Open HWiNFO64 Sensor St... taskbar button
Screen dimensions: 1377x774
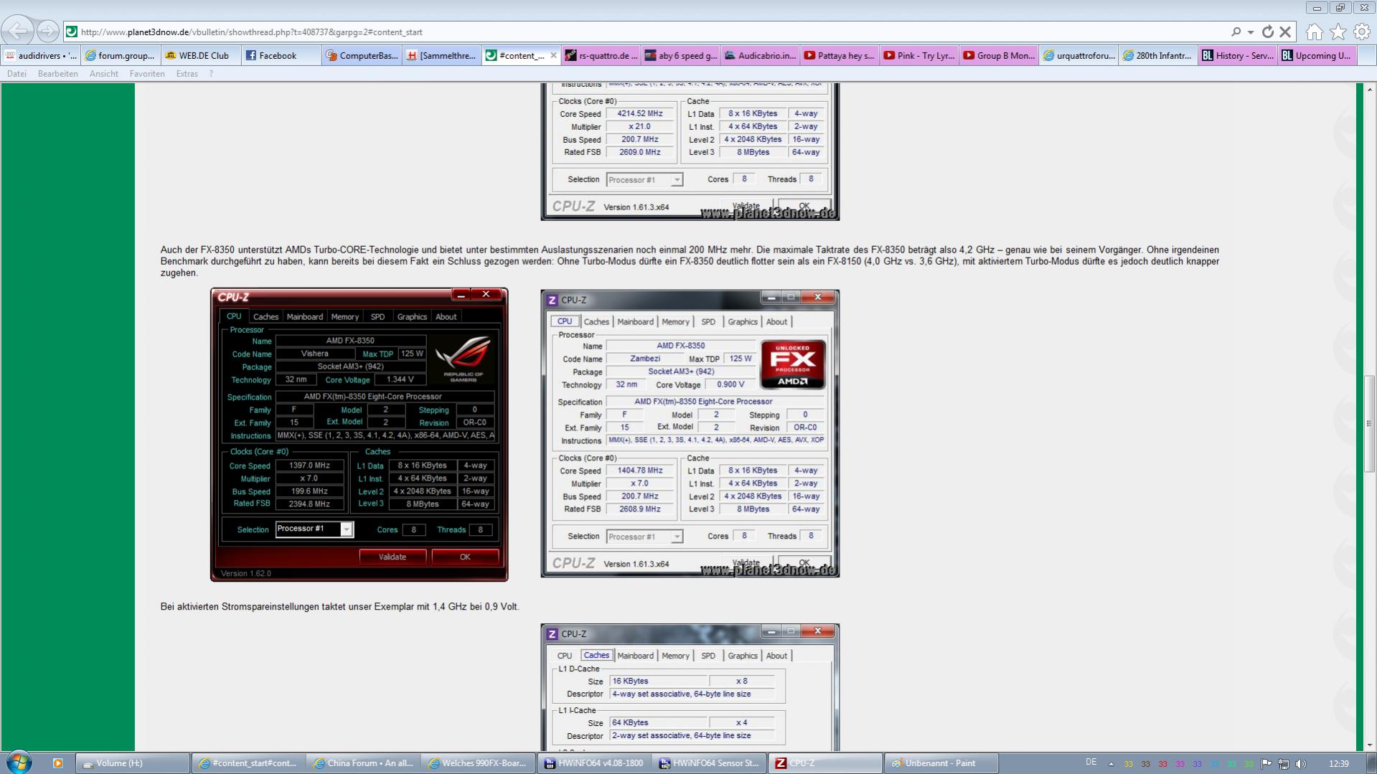(710, 763)
